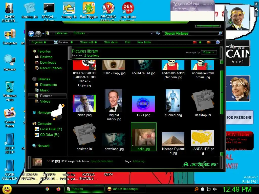
Task: Open the address bar history dropdown
Action: [152, 34]
